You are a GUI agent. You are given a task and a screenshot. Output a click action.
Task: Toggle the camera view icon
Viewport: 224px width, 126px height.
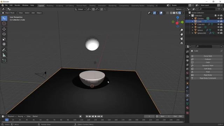click(x=182, y=39)
